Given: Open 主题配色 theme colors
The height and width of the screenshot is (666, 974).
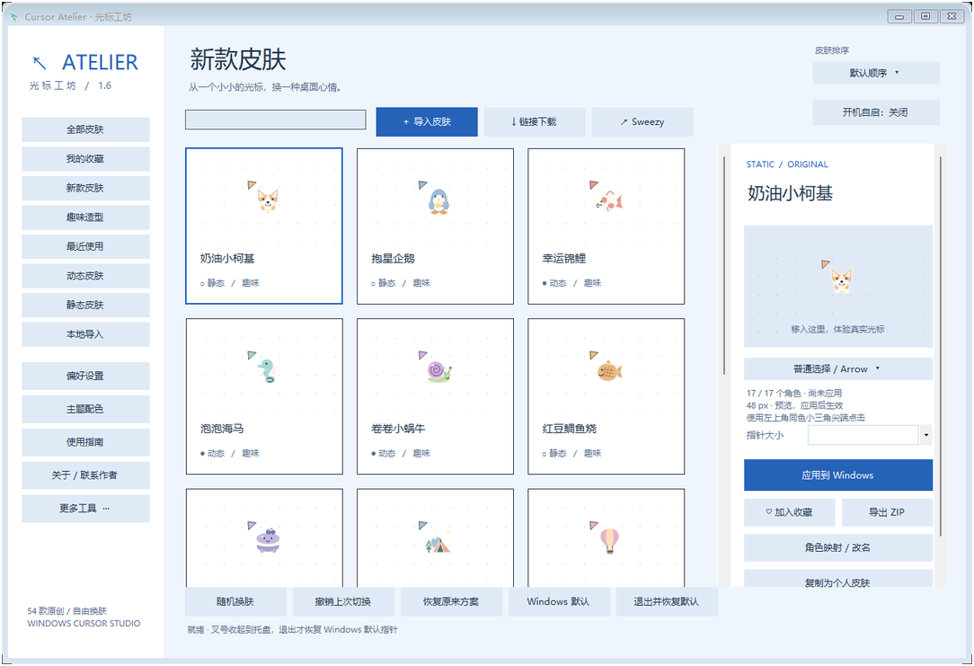Looking at the screenshot, I should (85, 409).
